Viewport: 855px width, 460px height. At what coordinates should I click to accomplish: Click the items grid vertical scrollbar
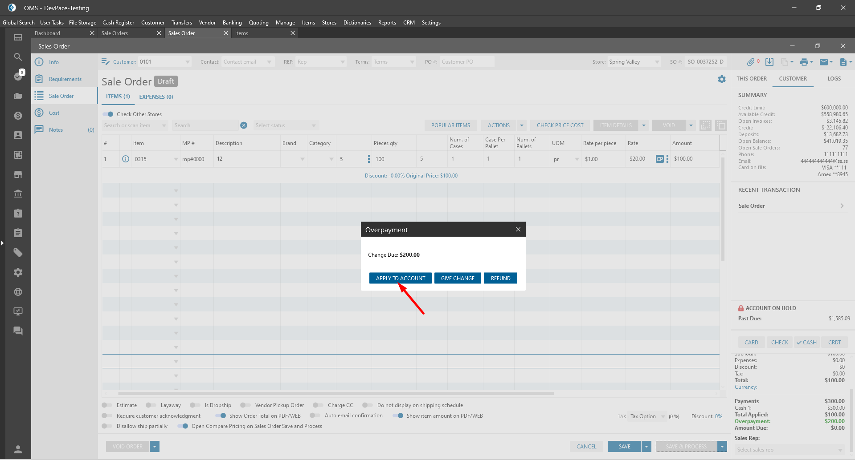[723, 209]
